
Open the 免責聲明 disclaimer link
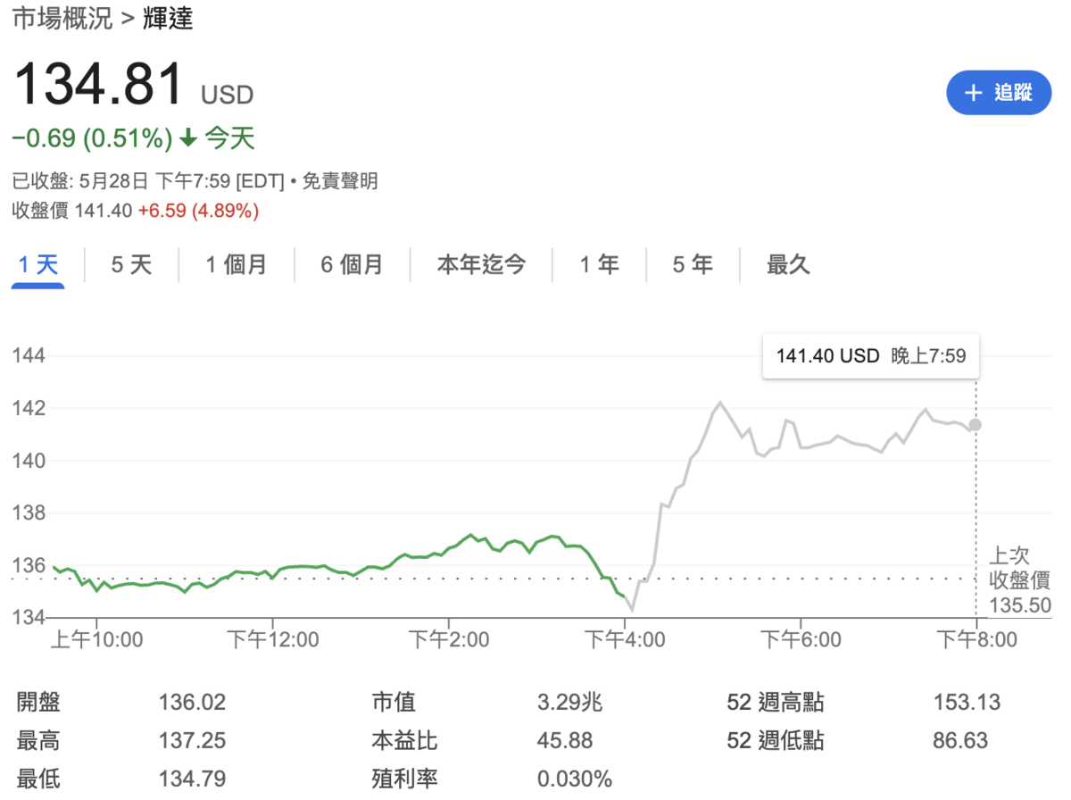point(342,180)
